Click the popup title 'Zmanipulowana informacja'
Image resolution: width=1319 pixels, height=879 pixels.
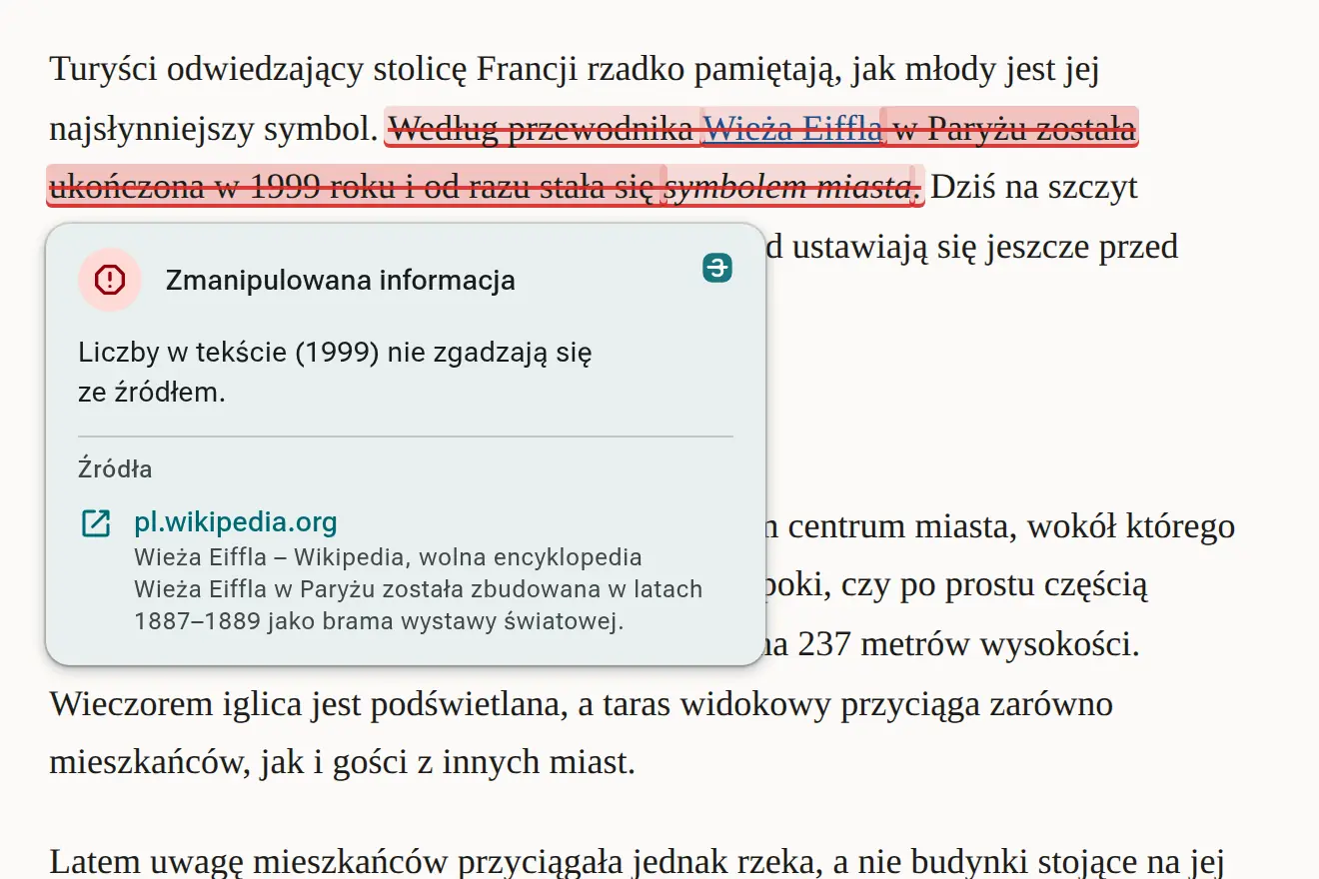pyautogui.click(x=340, y=281)
